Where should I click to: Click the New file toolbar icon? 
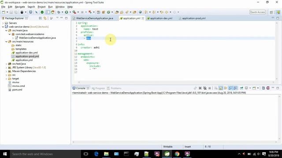tap(4, 12)
